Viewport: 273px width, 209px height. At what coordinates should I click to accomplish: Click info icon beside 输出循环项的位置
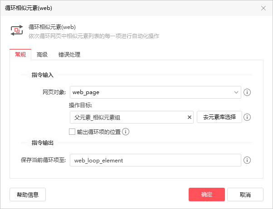point(126,132)
